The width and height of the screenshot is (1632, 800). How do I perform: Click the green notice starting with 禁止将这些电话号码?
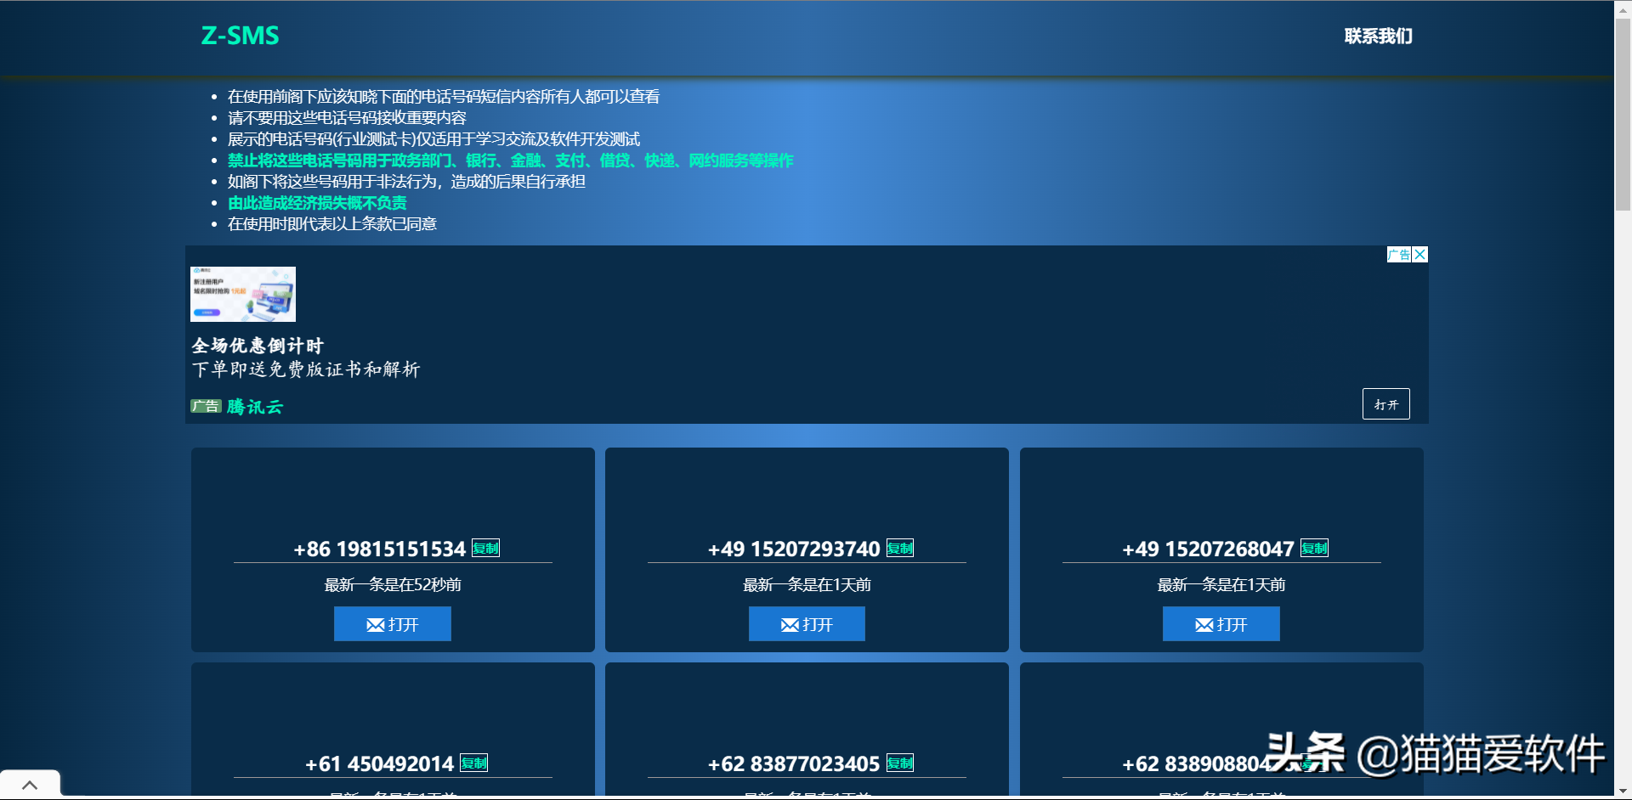click(510, 161)
